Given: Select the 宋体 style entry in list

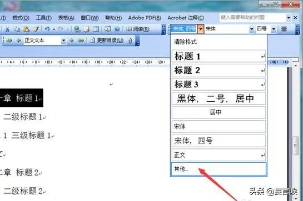Looking at the screenshot, I should (218, 126).
